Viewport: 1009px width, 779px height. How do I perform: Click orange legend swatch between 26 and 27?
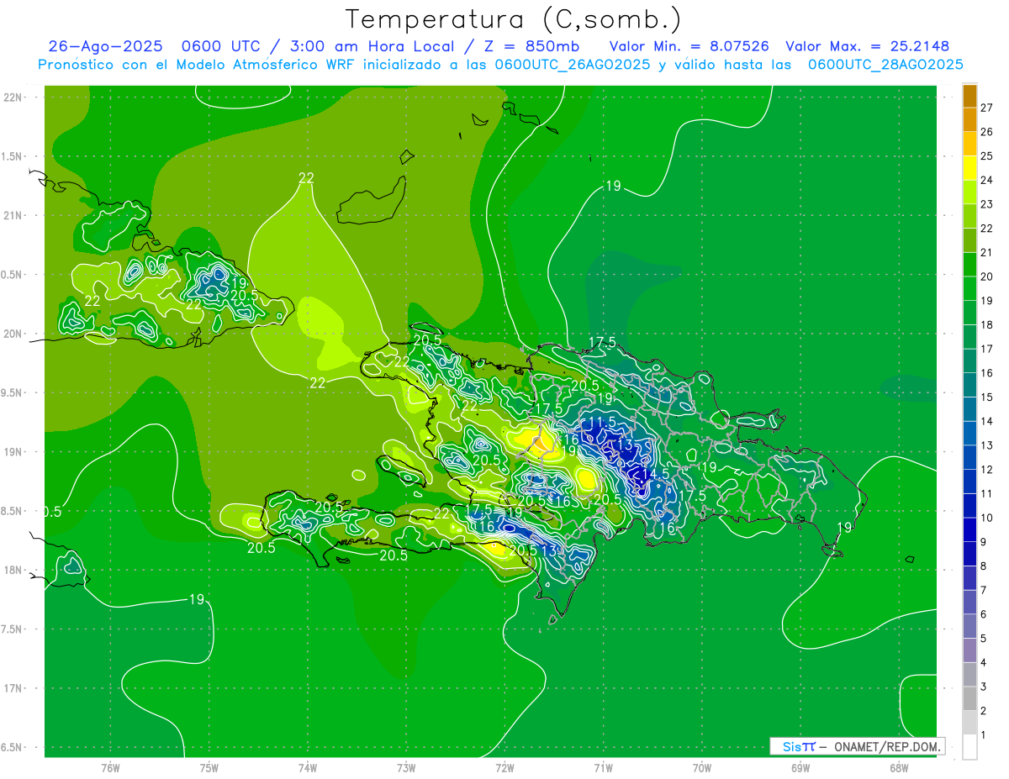(969, 119)
